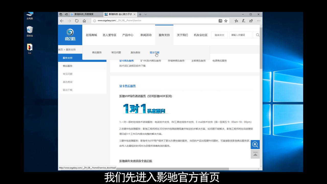Refresh the current page
Image resolution: width=327 pixels, height=184 pixels.
coord(77,21)
